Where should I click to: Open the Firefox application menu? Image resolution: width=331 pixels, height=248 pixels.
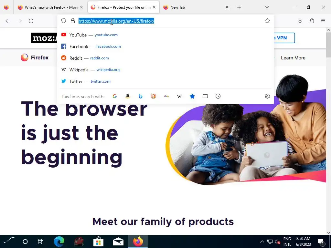tap(323, 21)
